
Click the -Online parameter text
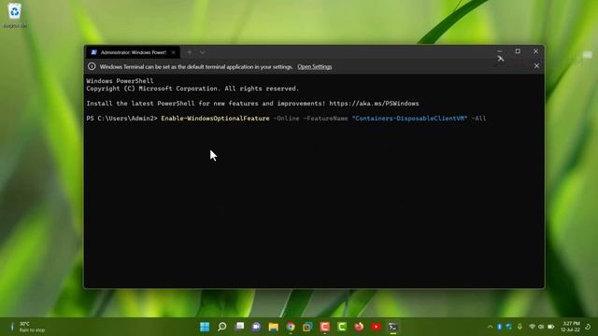point(287,119)
